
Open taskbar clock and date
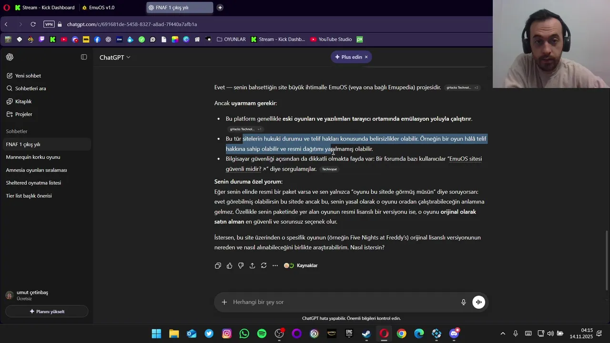point(581,333)
